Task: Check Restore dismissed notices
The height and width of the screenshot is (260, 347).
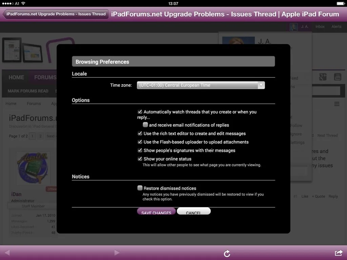Action: (140, 188)
